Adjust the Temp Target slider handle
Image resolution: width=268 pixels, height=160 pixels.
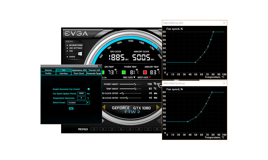click(135, 89)
